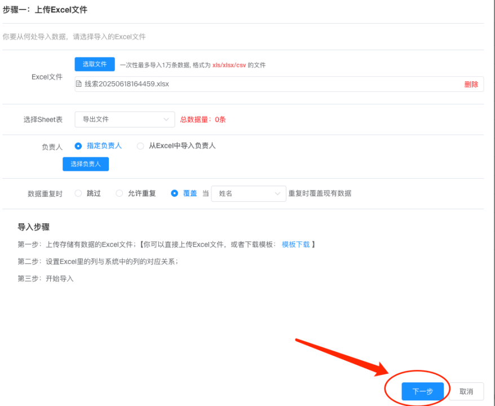495x406 pixels.
Task: Click the chevron arrow in 导出文件 selector
Action: (166, 120)
